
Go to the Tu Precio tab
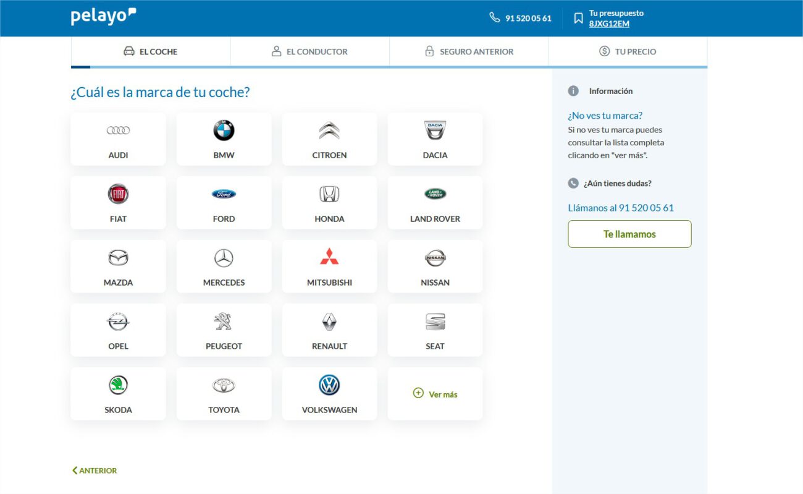[x=628, y=52]
